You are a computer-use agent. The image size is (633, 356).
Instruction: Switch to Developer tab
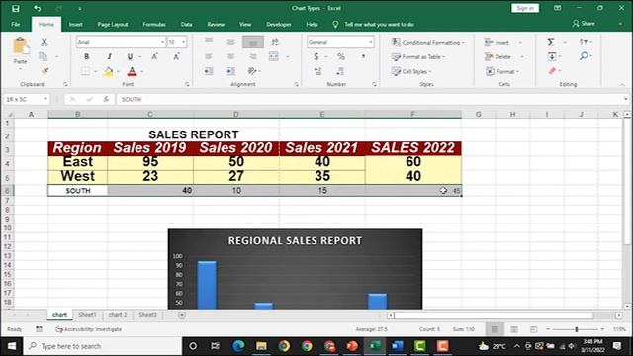(x=279, y=24)
